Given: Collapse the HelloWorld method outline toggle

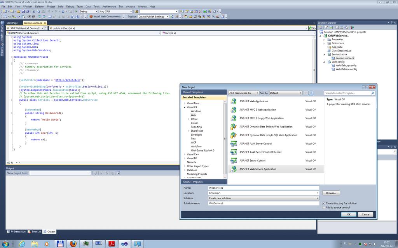Looking at the screenshot, I should [x=12, y=113].
